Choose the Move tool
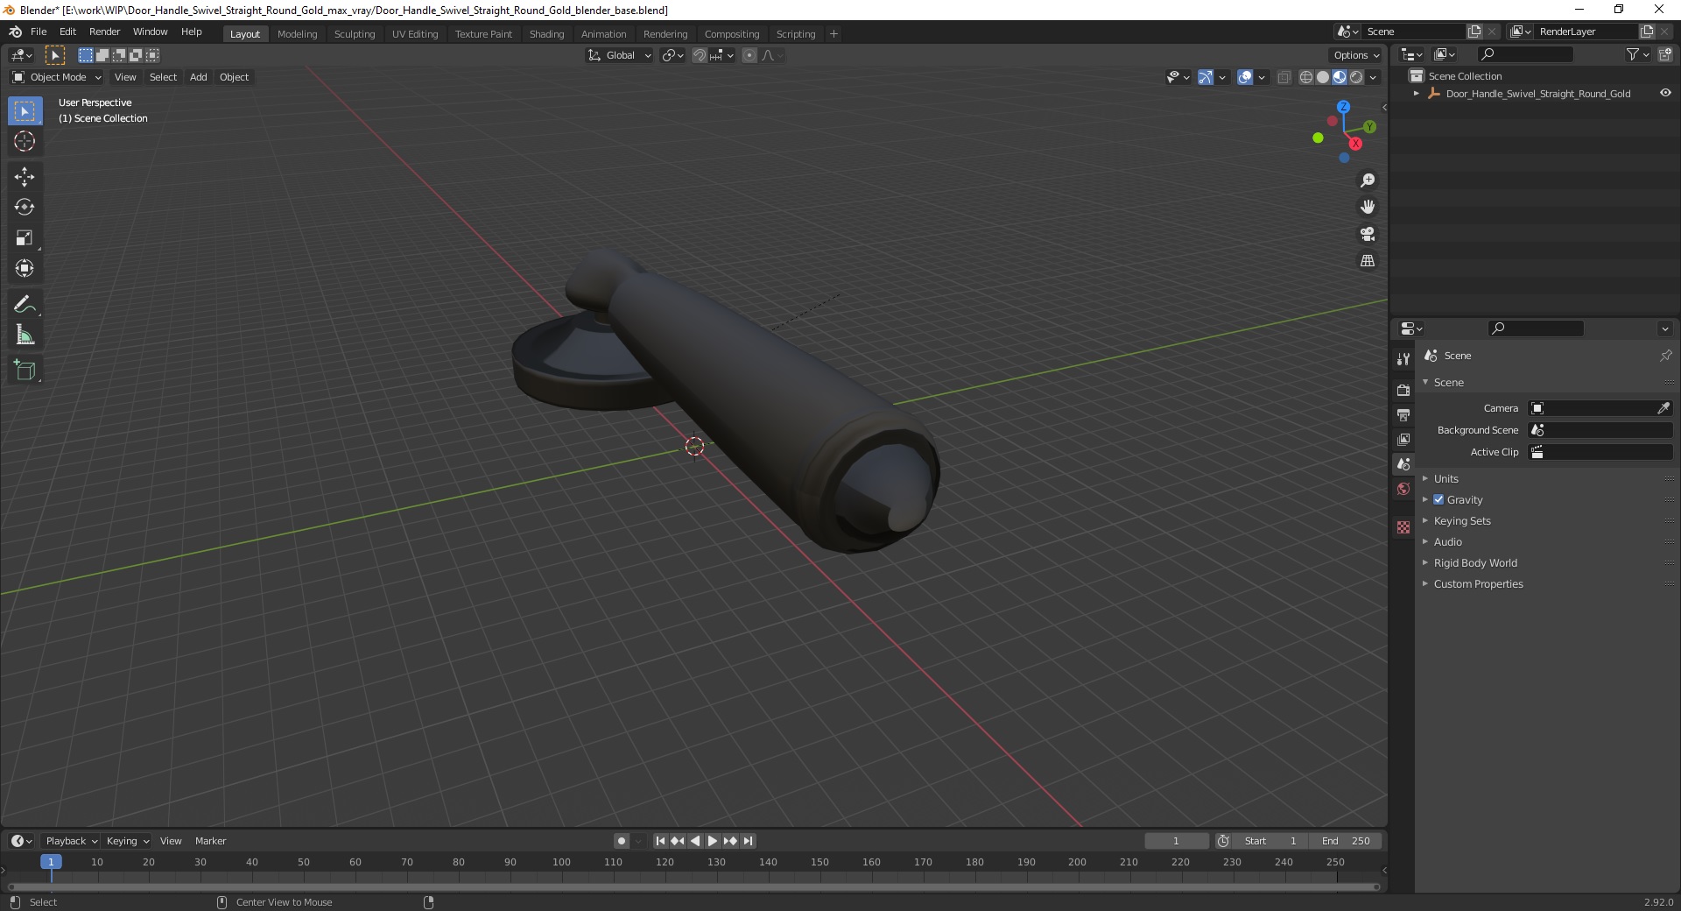This screenshot has width=1681, height=911. 25,177
